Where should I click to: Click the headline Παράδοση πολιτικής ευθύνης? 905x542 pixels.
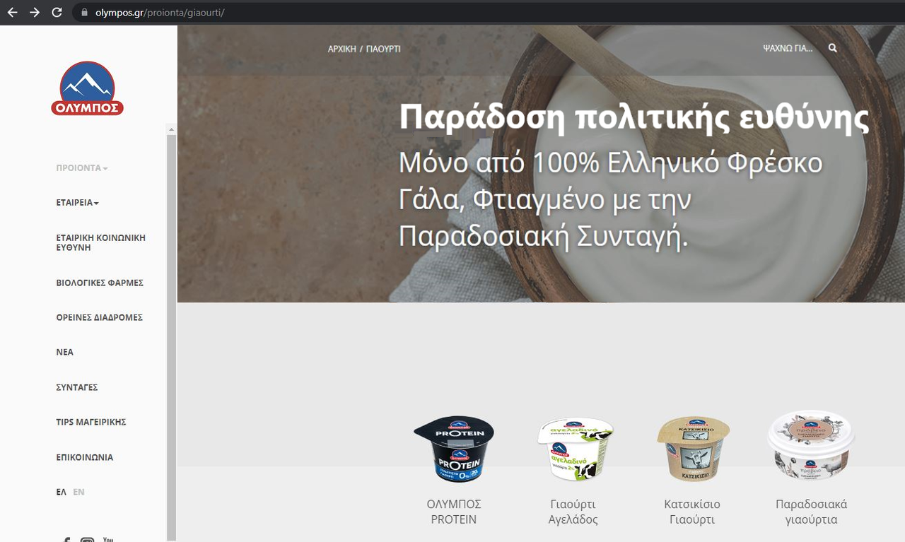(634, 119)
